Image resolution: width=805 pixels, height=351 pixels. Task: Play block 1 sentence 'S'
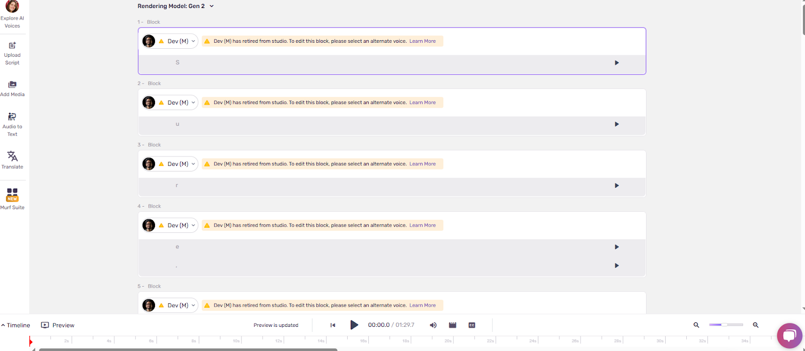pos(617,63)
